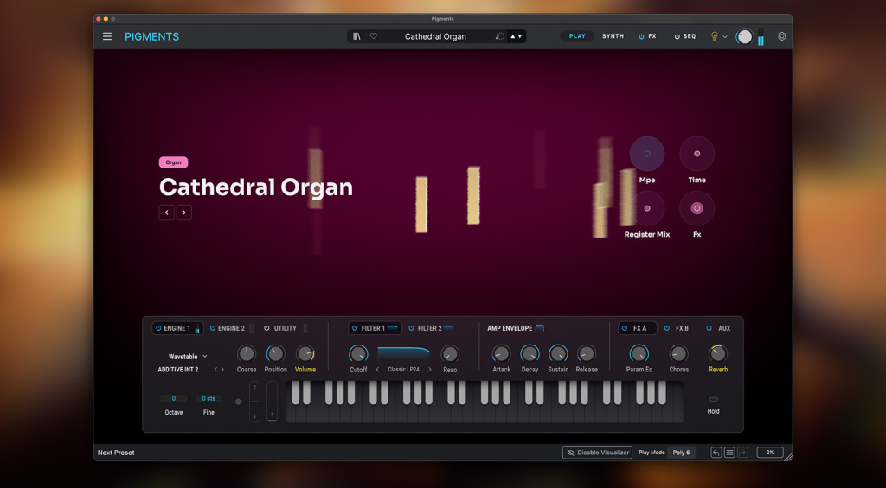
Task: Click info icon next to Fine
Action: click(x=238, y=402)
